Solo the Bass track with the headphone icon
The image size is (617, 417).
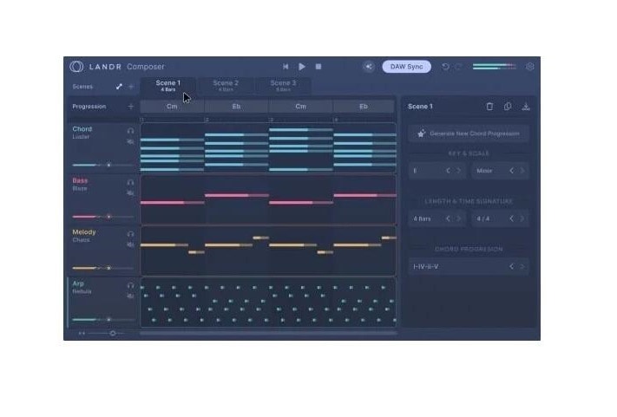click(131, 182)
